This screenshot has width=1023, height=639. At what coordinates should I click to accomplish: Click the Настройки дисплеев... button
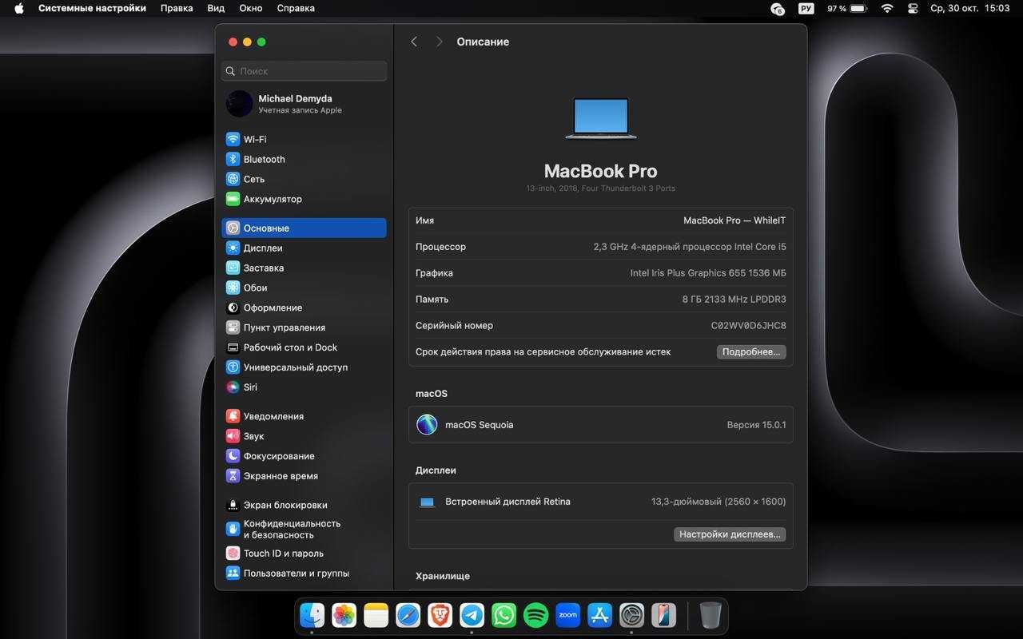[x=730, y=534]
